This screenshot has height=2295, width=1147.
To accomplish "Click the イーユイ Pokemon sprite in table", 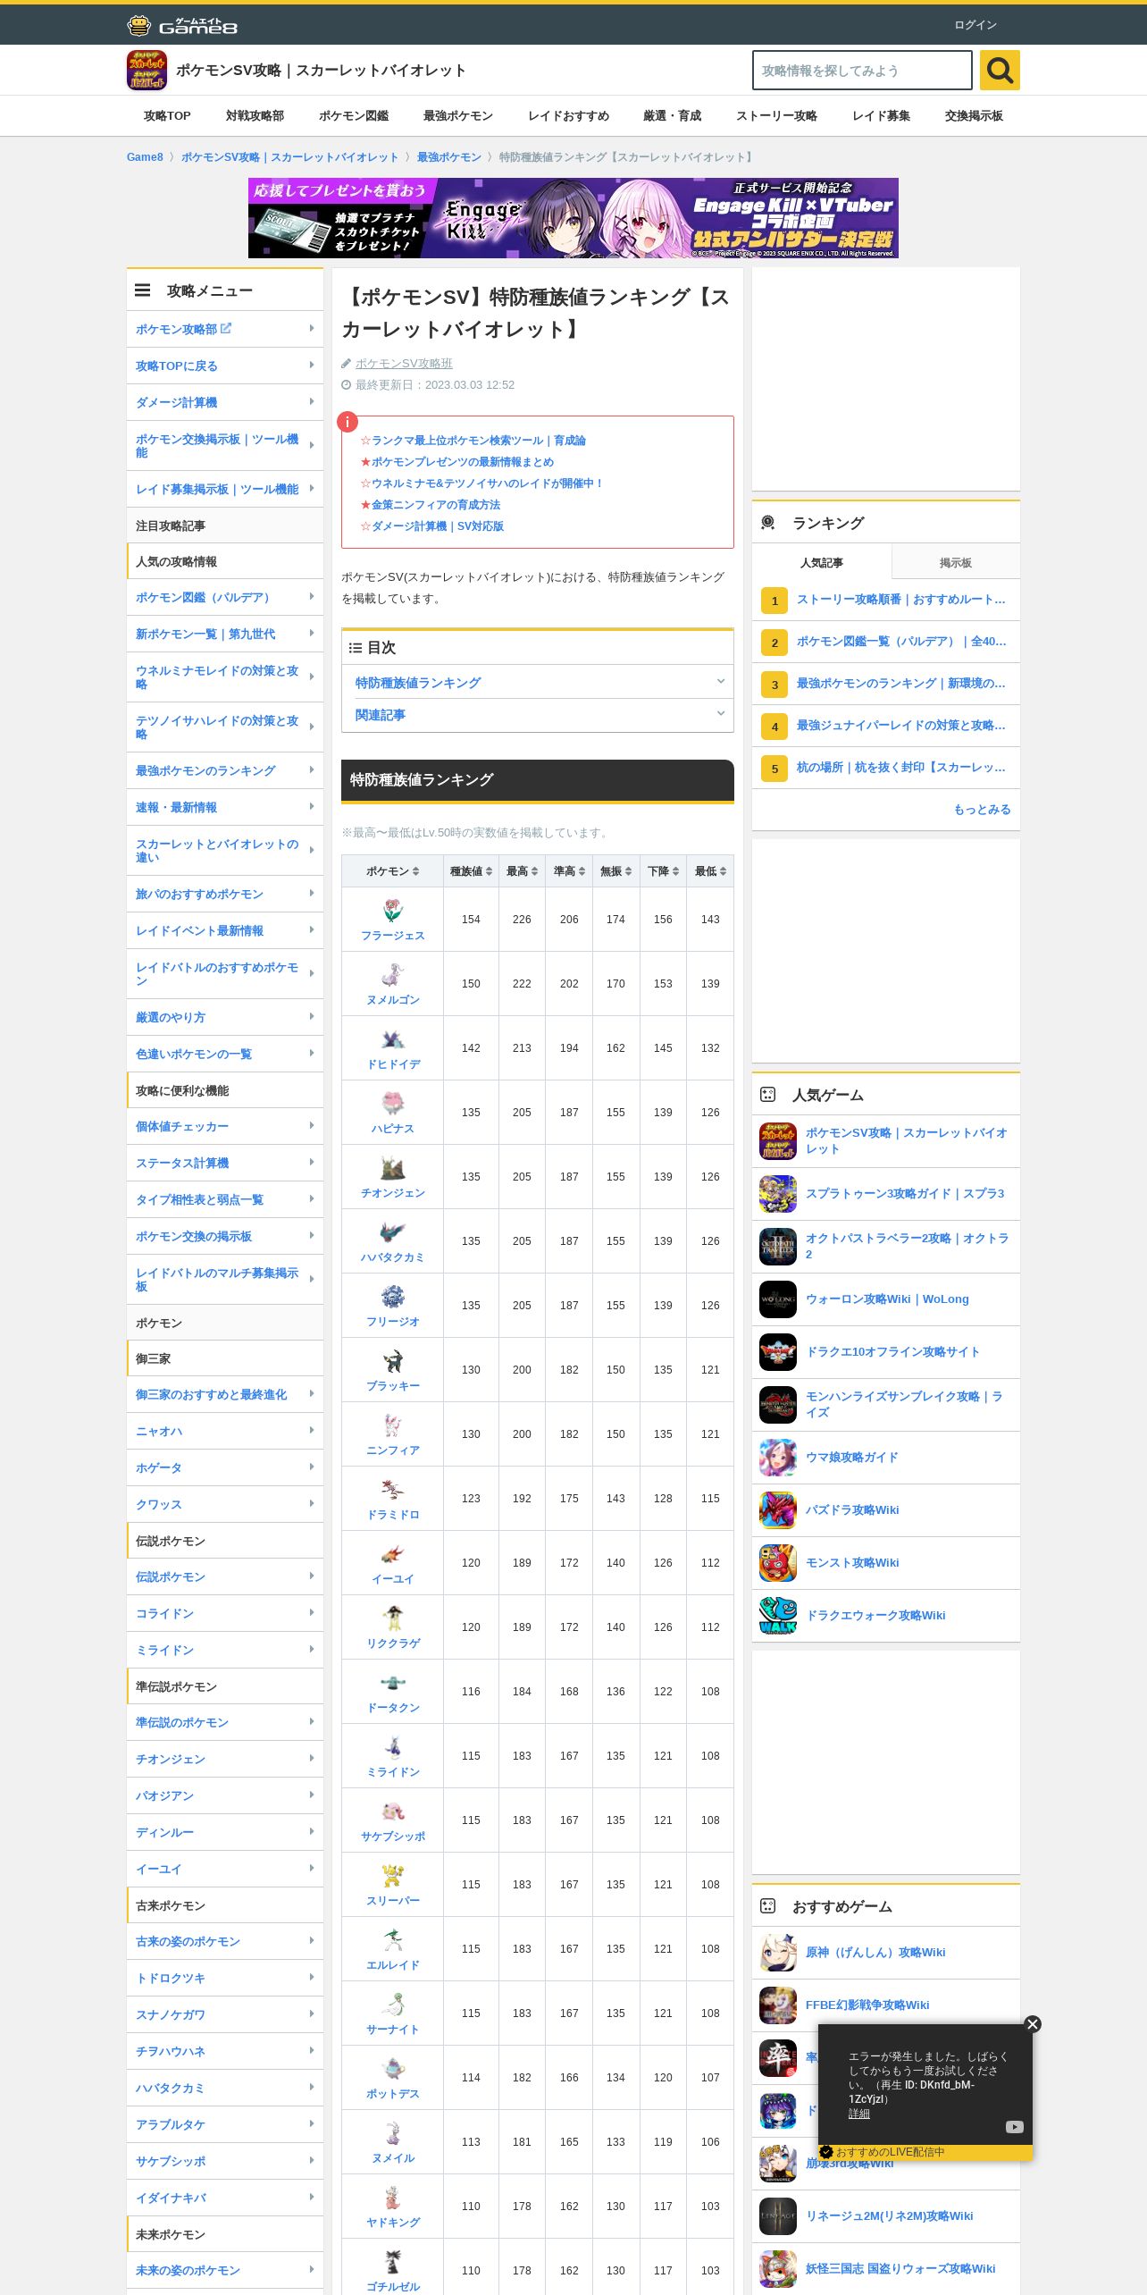I will tap(393, 1554).
